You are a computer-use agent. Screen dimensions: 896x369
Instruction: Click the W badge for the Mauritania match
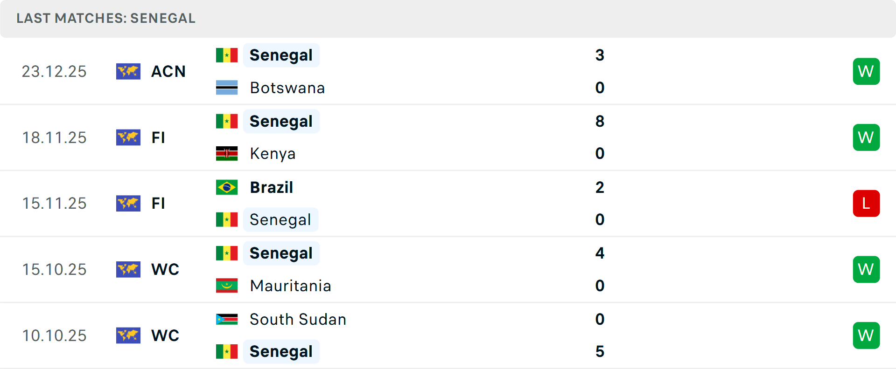click(866, 269)
